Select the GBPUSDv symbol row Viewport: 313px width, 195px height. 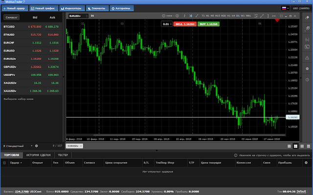click(x=31, y=67)
